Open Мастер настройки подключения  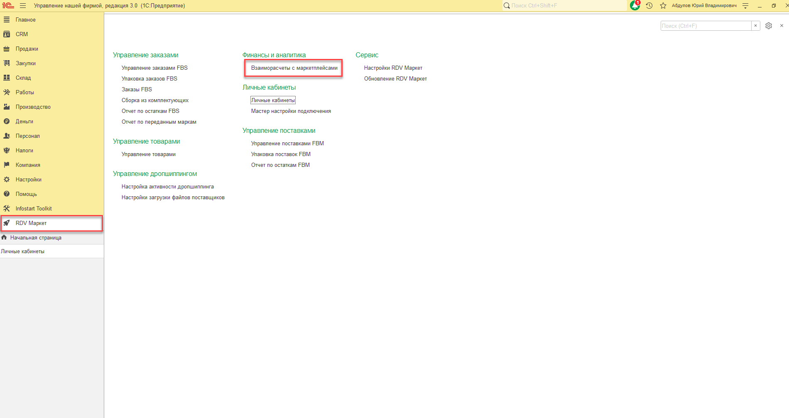point(291,111)
